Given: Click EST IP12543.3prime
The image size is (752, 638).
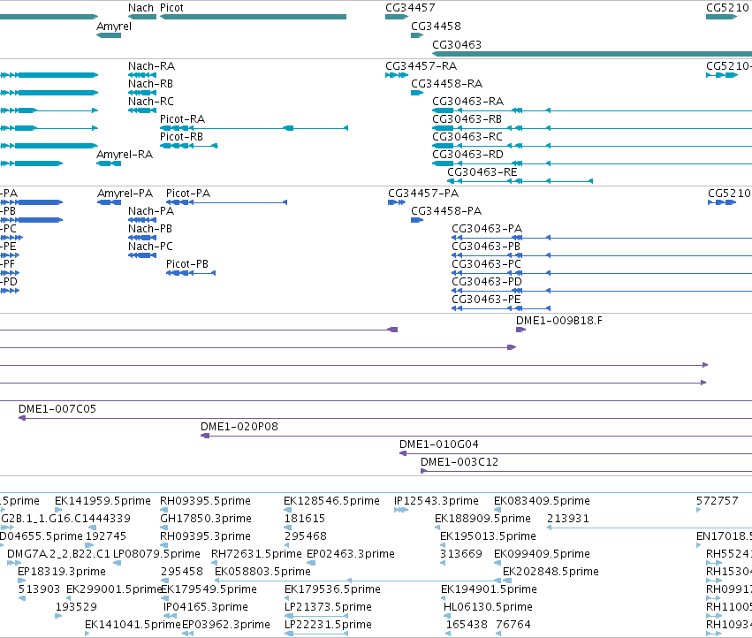Looking at the screenshot, I should pyautogui.click(x=437, y=501).
